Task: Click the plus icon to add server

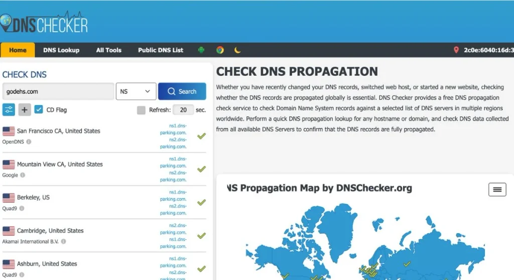Action: click(x=24, y=110)
